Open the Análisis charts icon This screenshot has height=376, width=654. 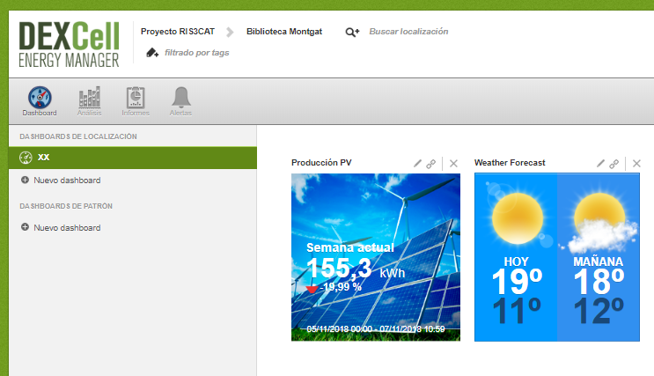(89, 99)
